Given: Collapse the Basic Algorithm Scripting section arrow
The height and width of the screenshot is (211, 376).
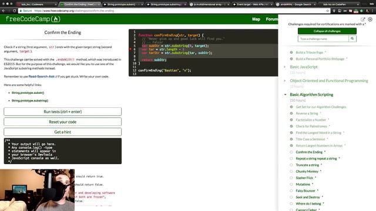Looking at the screenshot, I should pyautogui.click(x=285, y=94).
